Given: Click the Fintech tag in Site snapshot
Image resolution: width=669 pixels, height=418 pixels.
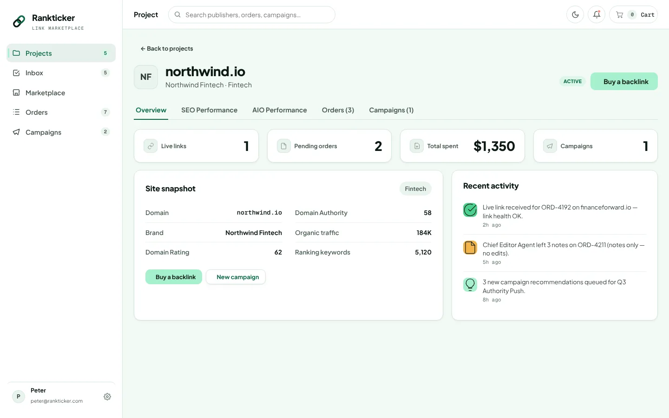Looking at the screenshot, I should (415, 189).
